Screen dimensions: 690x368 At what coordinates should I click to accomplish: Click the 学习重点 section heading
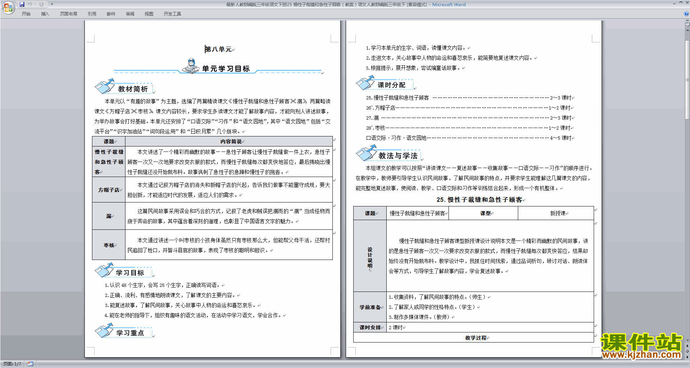coord(130,333)
